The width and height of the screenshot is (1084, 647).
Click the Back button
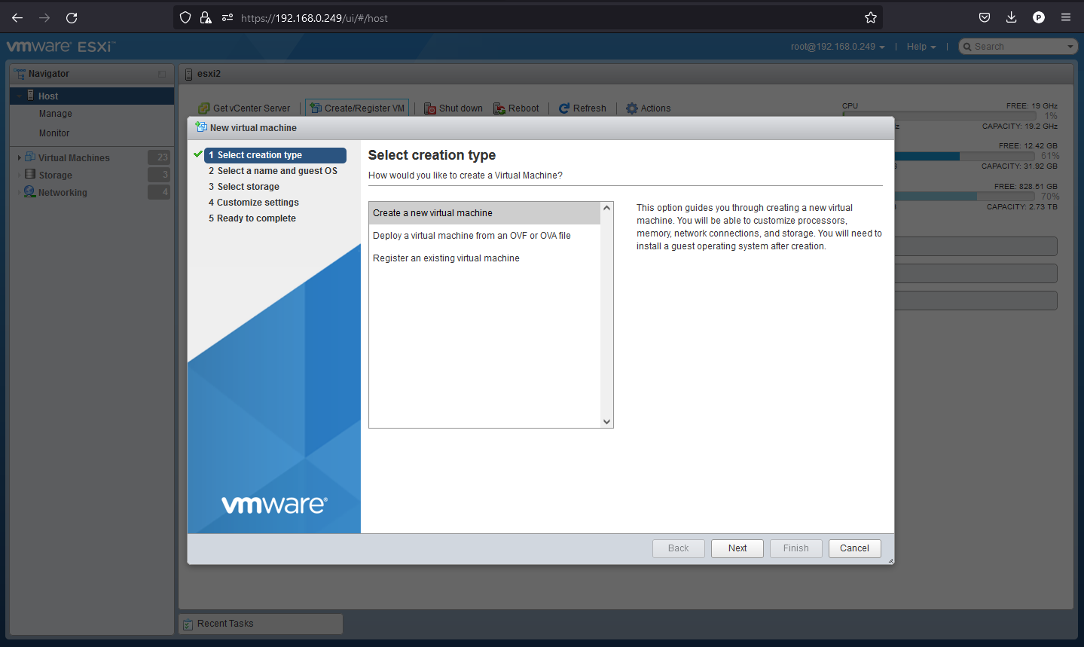[x=679, y=548]
